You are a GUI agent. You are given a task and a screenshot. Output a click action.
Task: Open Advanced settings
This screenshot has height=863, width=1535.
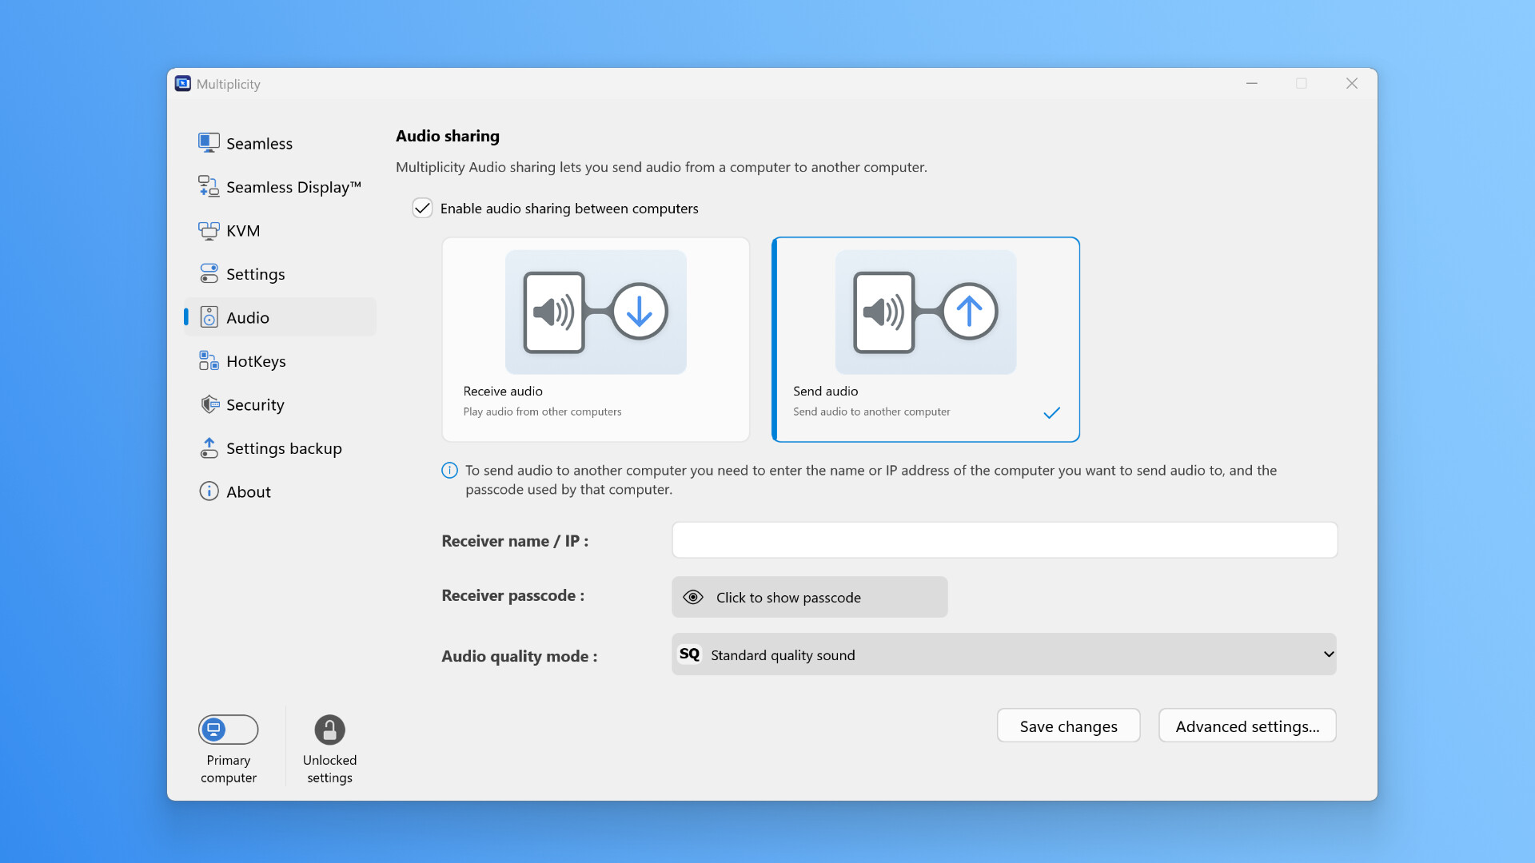click(x=1247, y=726)
